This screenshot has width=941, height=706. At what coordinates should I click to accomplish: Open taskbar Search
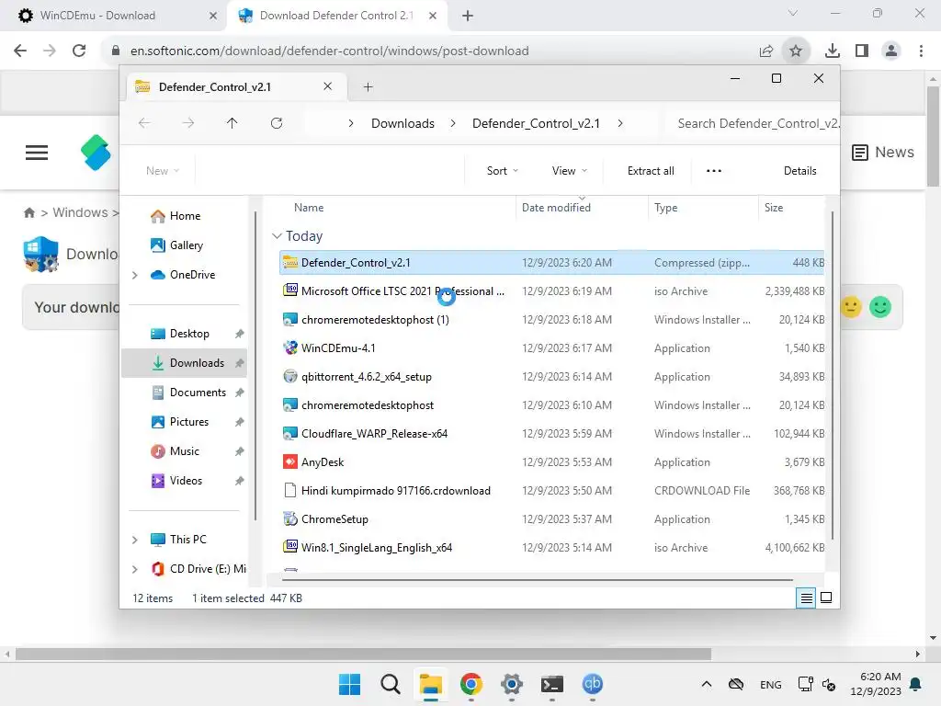[390, 684]
